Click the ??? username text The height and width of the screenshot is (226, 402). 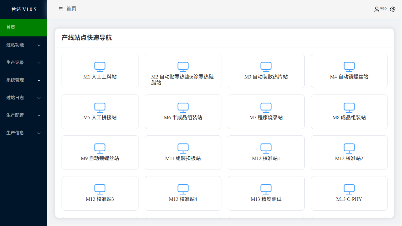[383, 9]
